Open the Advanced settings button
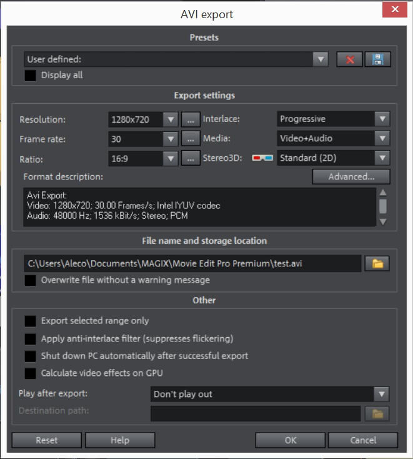The image size is (413, 459). coord(351,176)
